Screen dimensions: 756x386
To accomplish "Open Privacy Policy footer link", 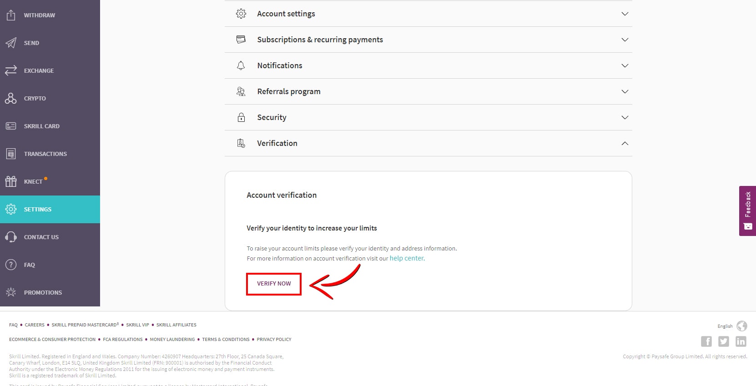I will pos(274,340).
